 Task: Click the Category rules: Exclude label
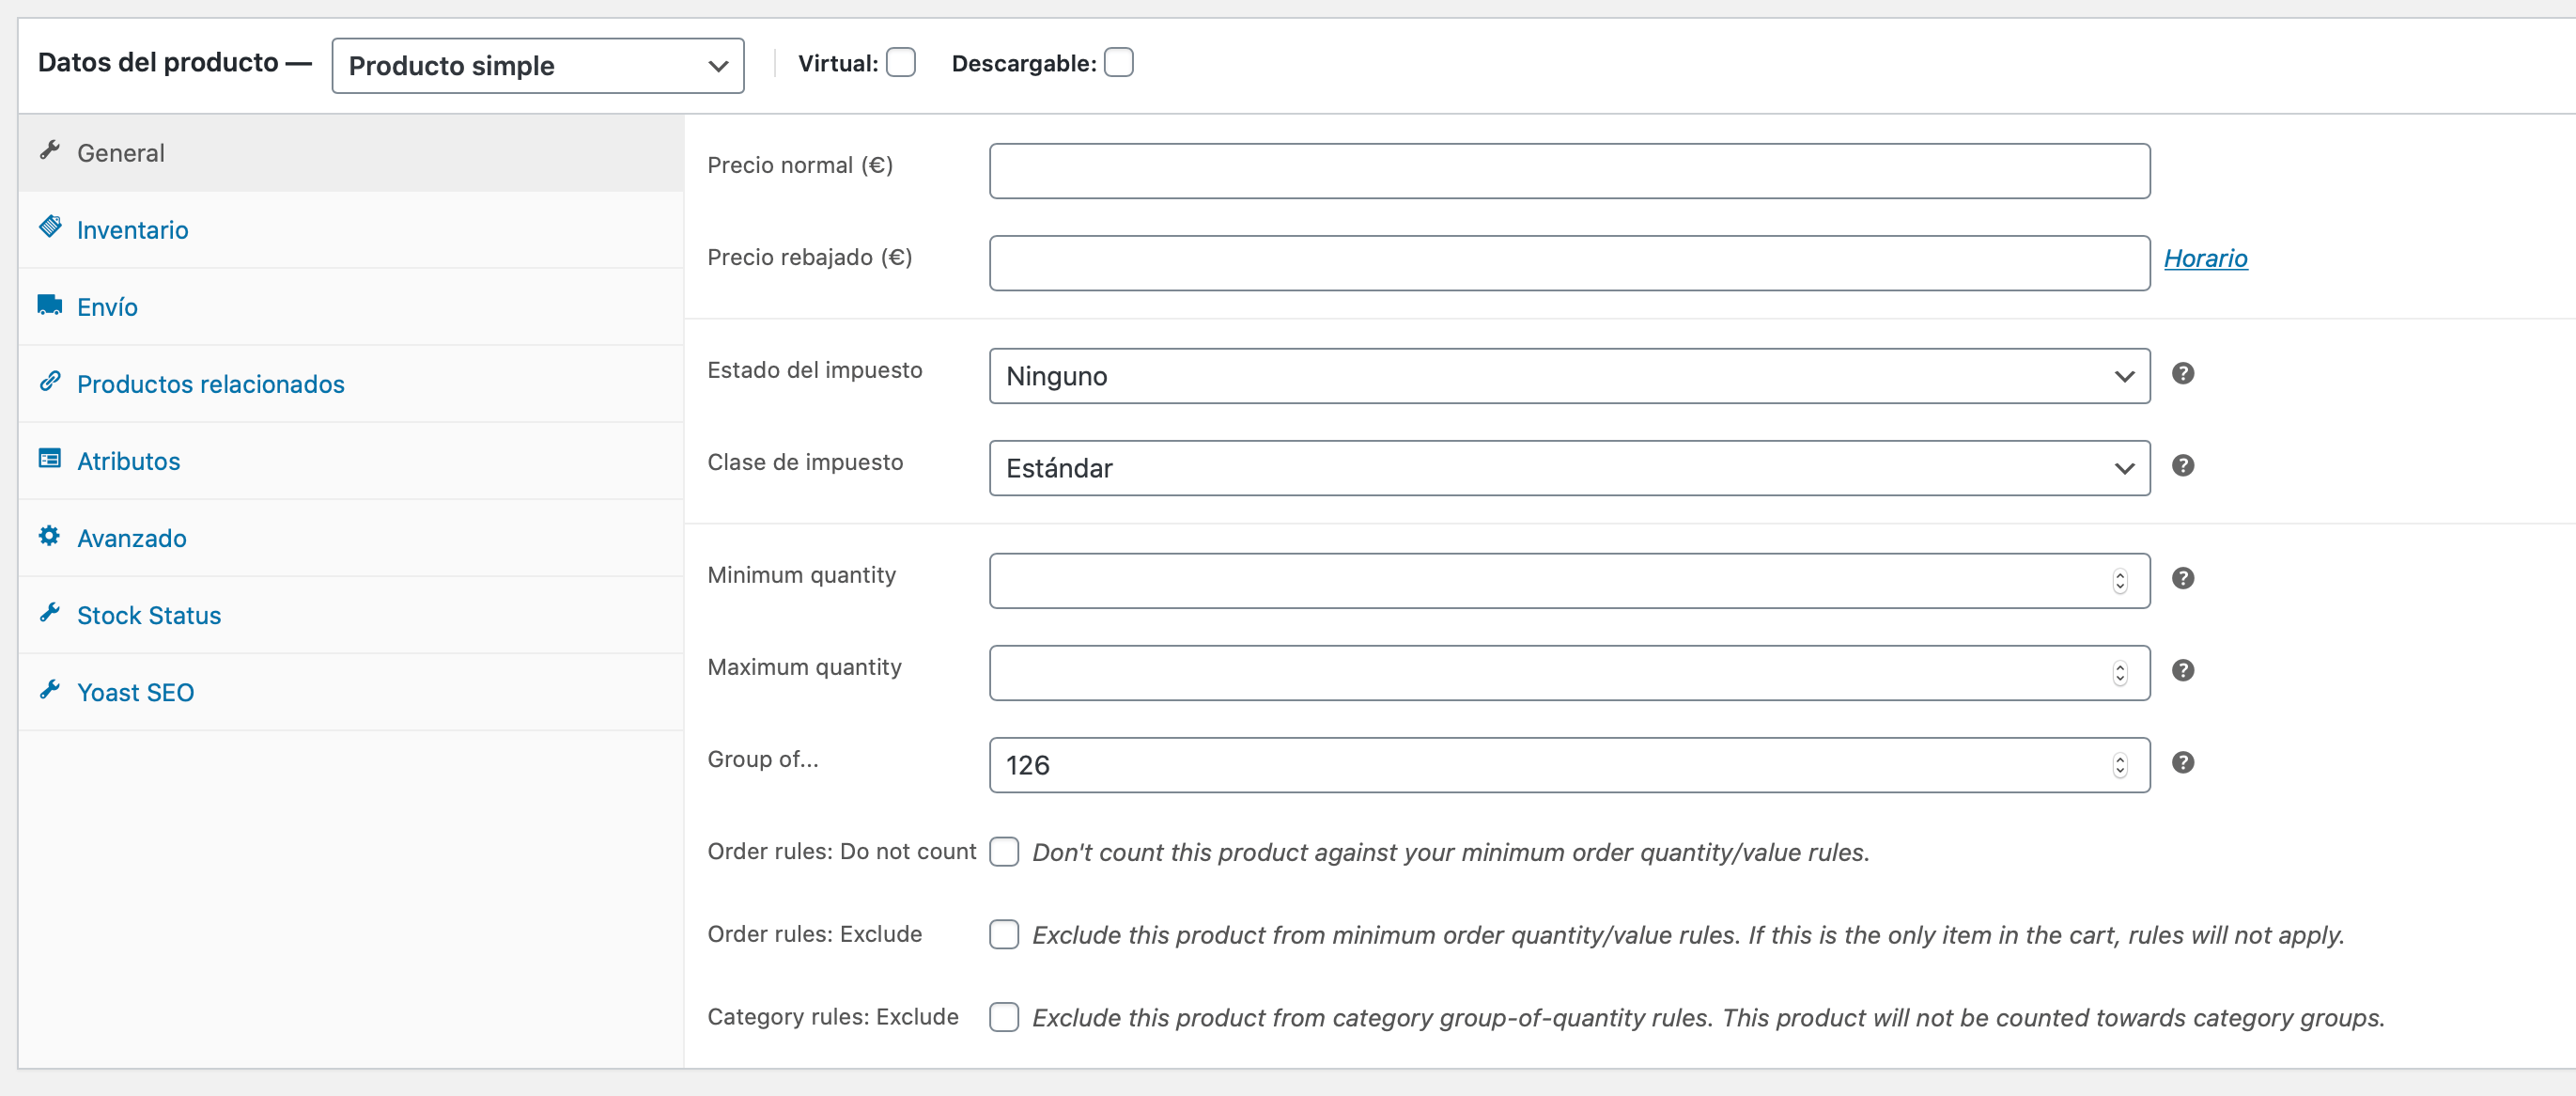point(833,1017)
